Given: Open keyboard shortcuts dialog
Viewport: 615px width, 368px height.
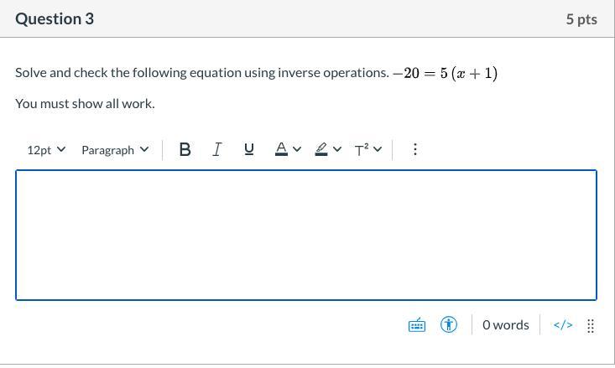Looking at the screenshot, I should [417, 324].
